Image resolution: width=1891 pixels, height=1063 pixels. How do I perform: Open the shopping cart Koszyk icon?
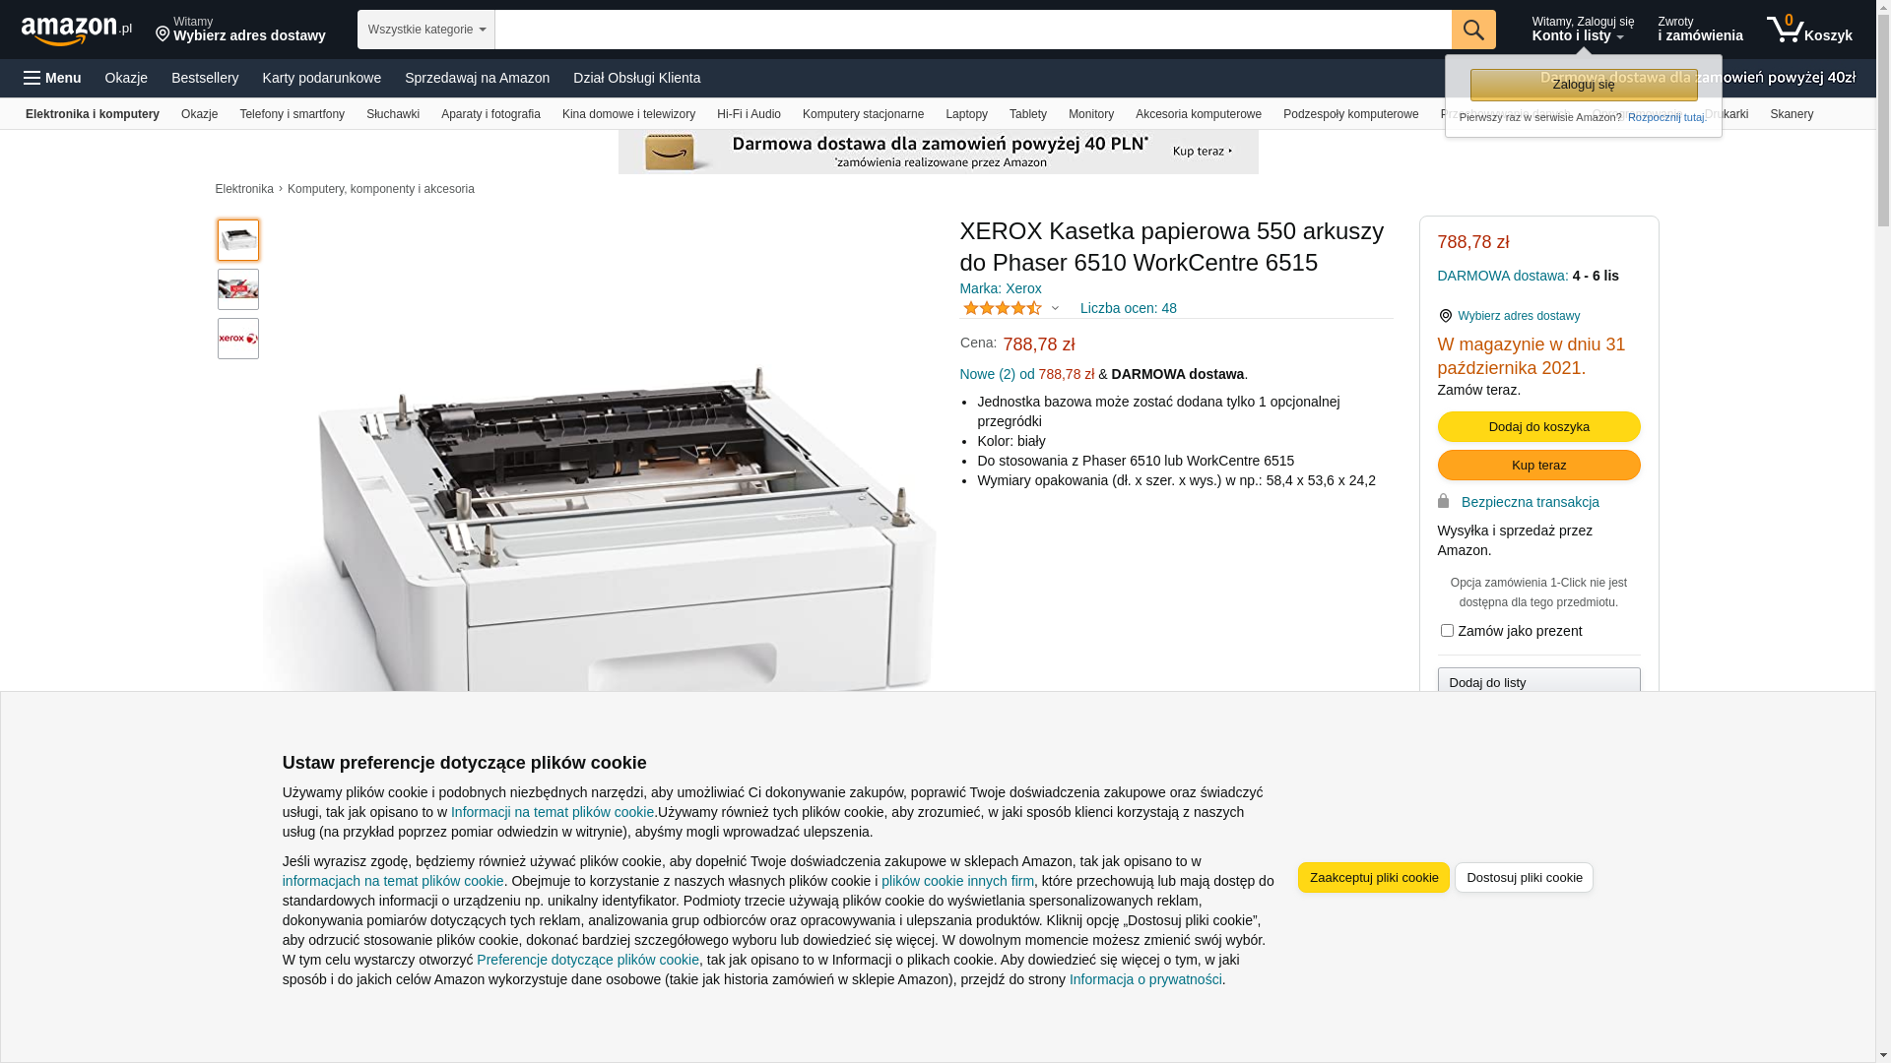[x=1809, y=30]
